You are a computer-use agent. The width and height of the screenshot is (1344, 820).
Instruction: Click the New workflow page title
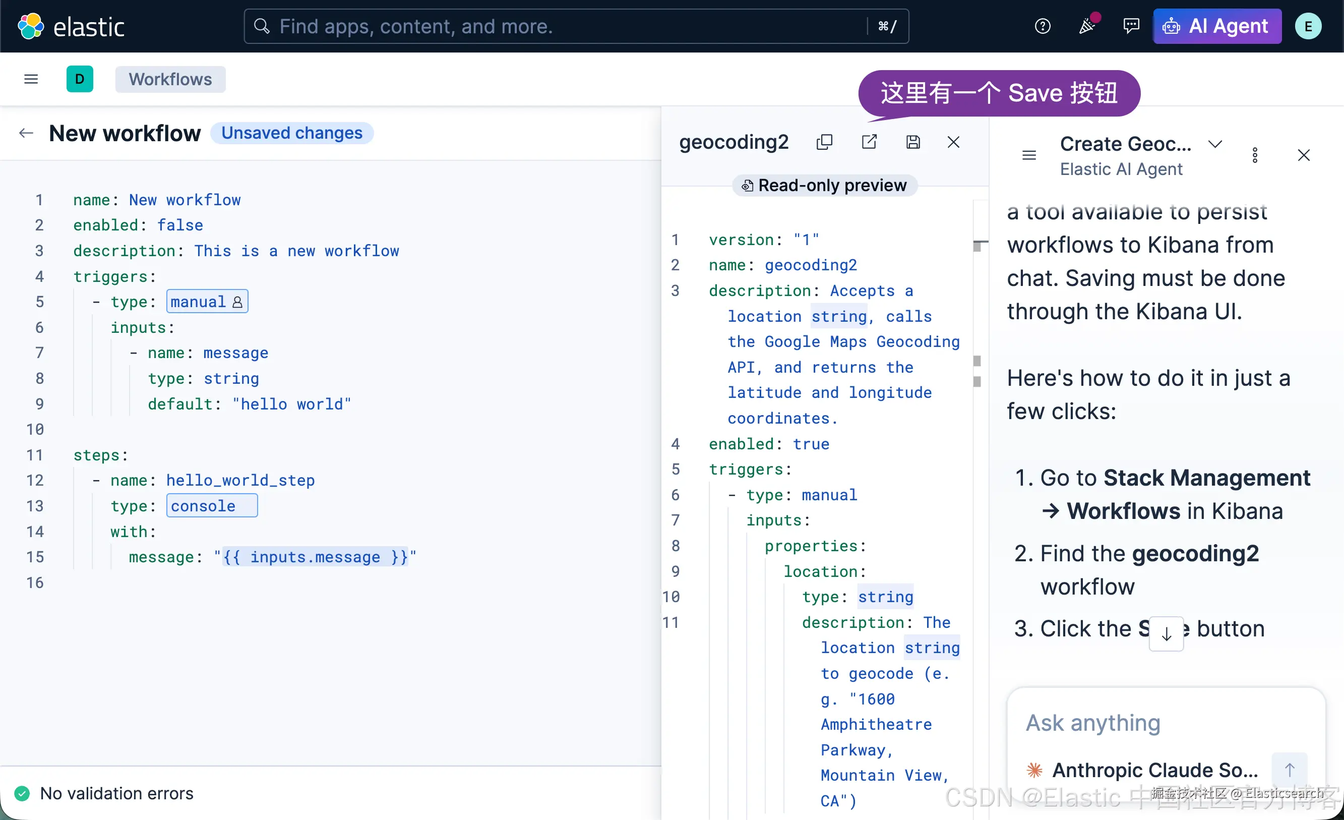tap(125, 133)
